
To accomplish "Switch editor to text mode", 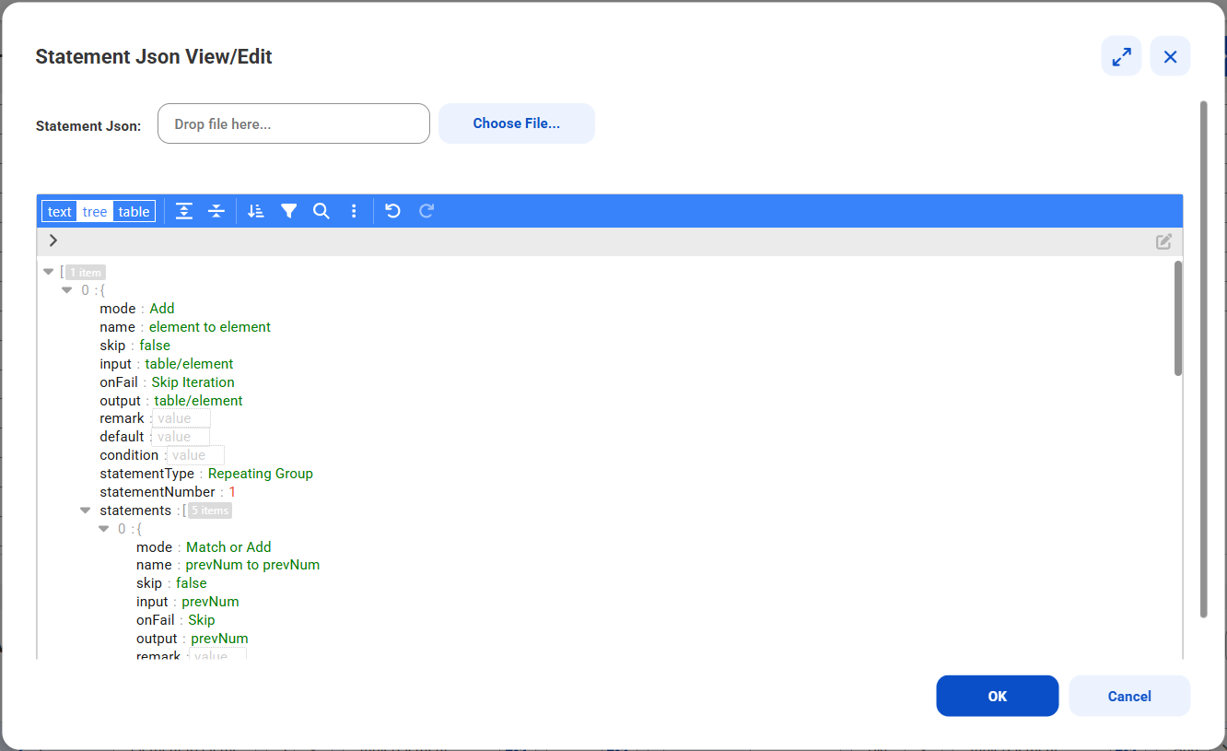I will coord(60,212).
